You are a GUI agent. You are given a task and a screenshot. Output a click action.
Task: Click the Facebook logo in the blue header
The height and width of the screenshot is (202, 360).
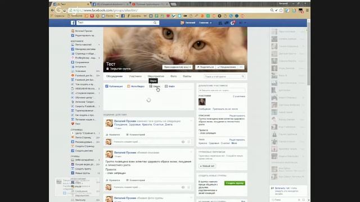tap(73, 22)
